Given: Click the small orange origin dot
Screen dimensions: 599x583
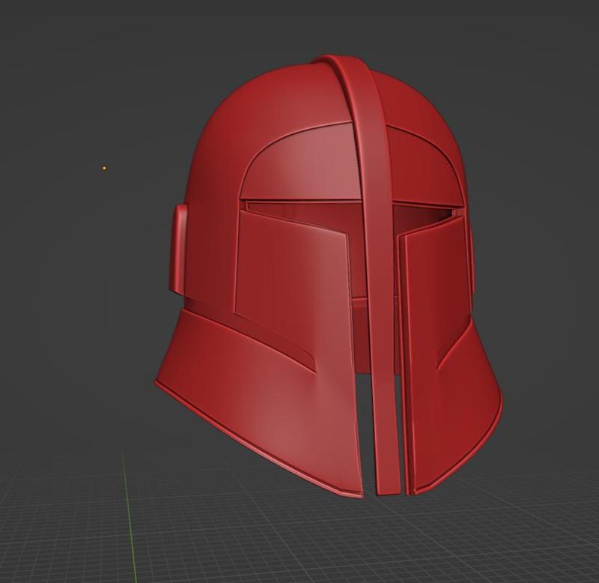Looking at the screenshot, I should [104, 168].
